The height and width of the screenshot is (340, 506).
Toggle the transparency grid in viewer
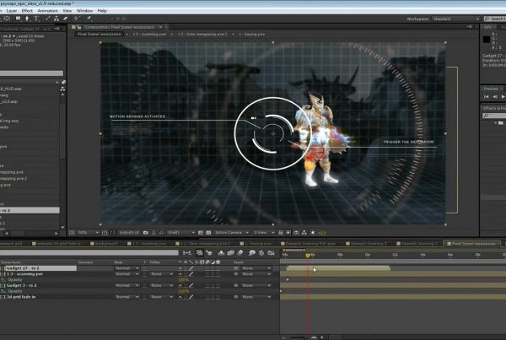(208, 233)
